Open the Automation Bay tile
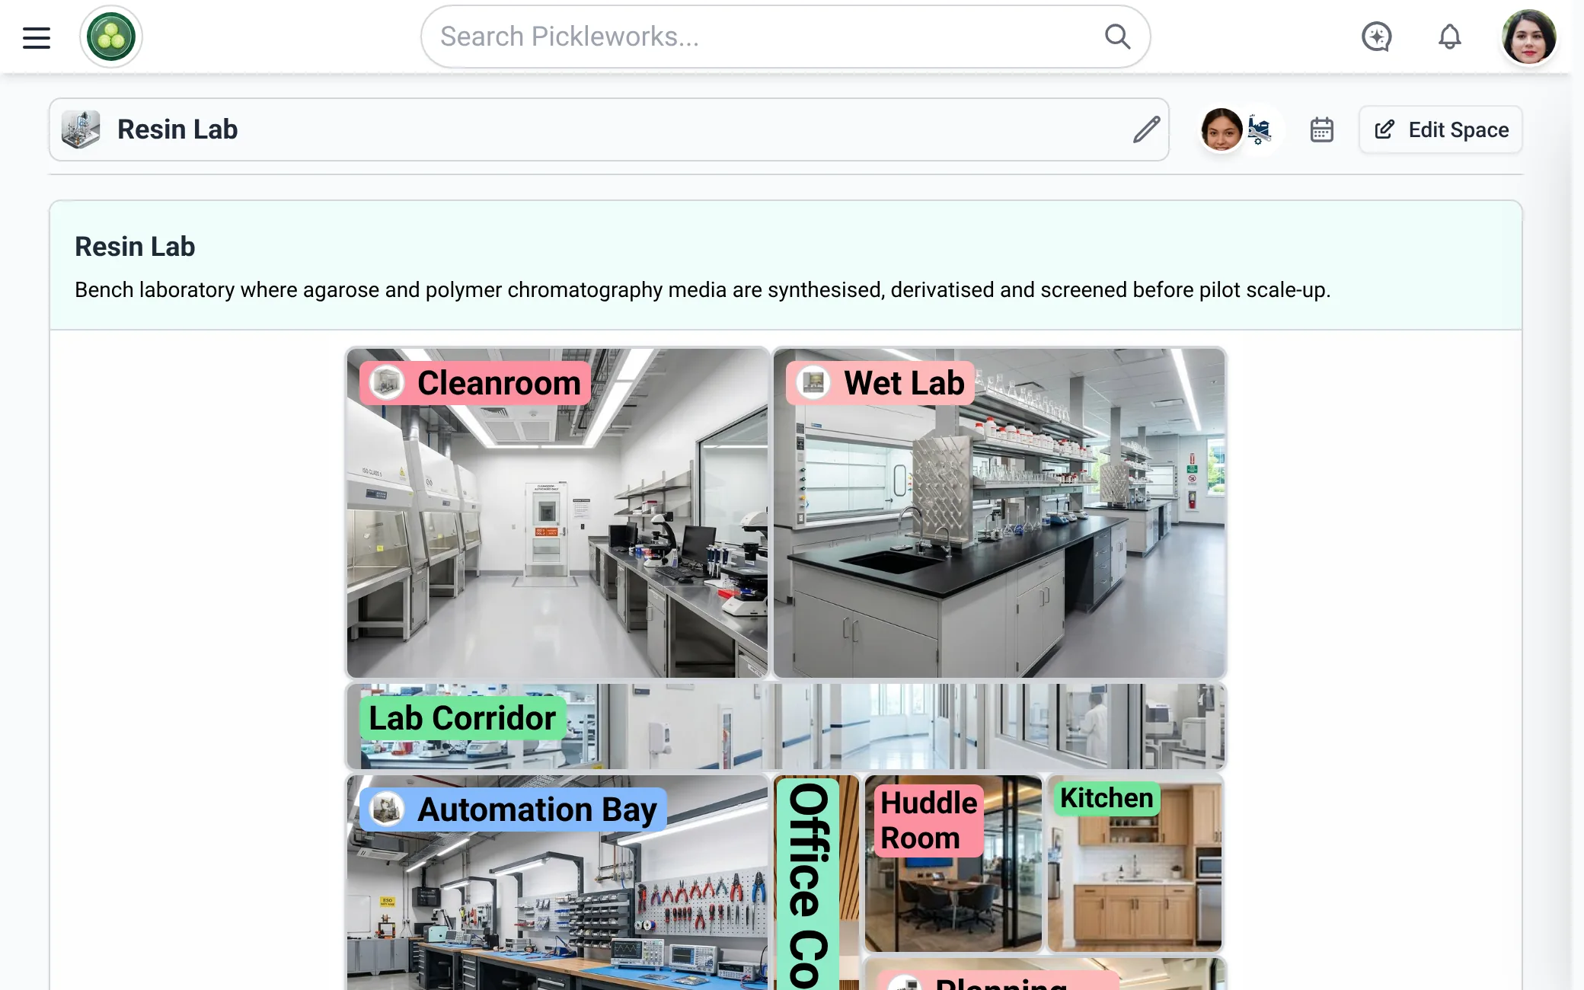The width and height of the screenshot is (1584, 990). (557, 883)
